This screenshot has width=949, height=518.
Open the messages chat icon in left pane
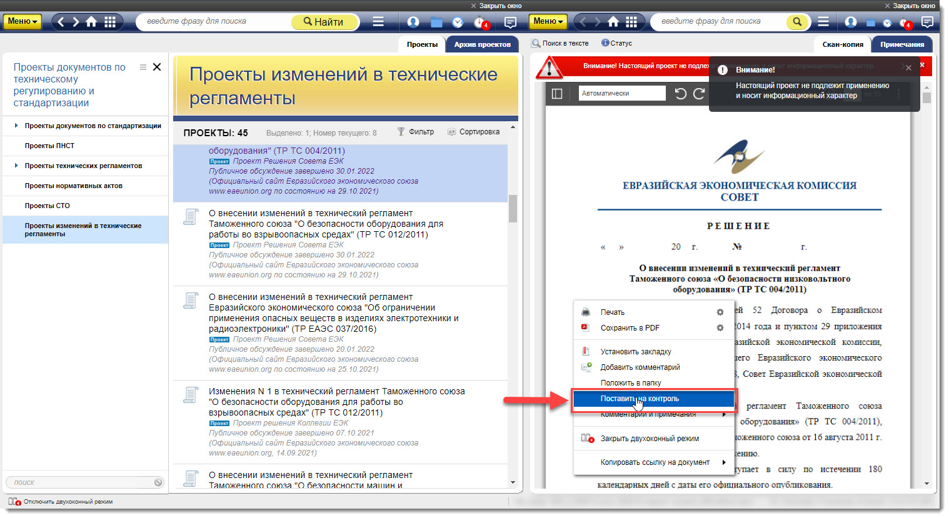[510, 22]
